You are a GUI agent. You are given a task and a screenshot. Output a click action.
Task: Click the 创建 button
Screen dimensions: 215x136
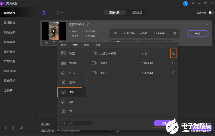(x=164, y=123)
